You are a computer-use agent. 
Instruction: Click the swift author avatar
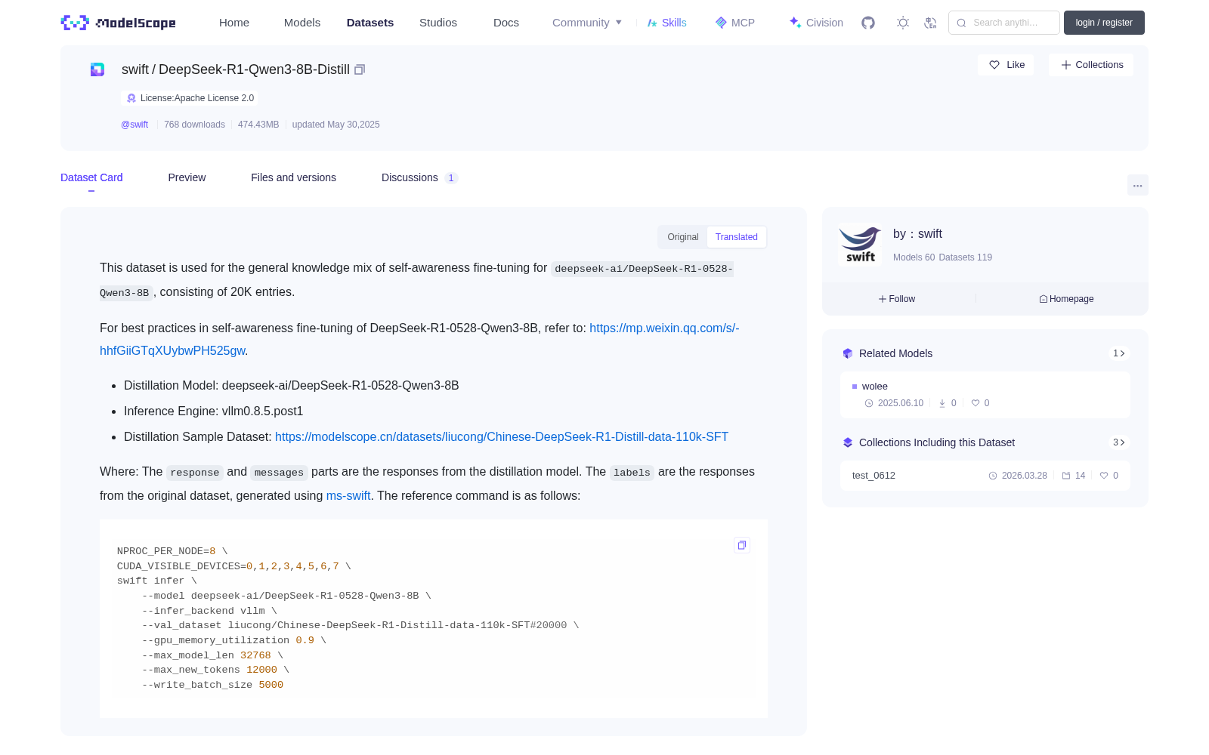860,245
